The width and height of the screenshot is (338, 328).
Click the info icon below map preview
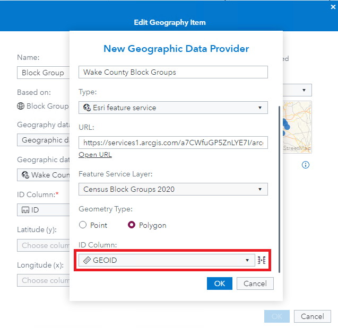click(x=306, y=165)
